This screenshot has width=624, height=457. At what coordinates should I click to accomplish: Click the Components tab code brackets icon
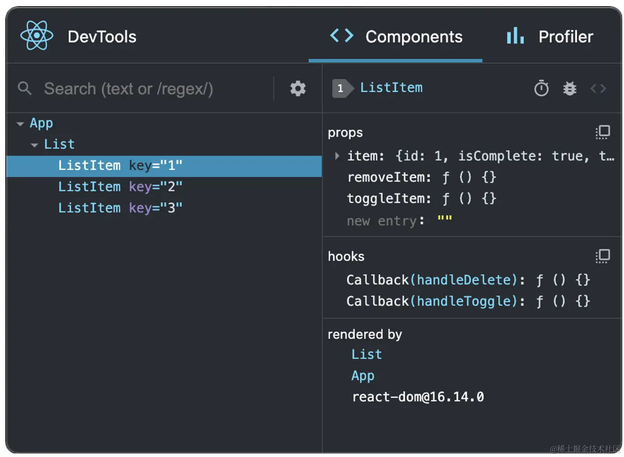[x=342, y=36]
